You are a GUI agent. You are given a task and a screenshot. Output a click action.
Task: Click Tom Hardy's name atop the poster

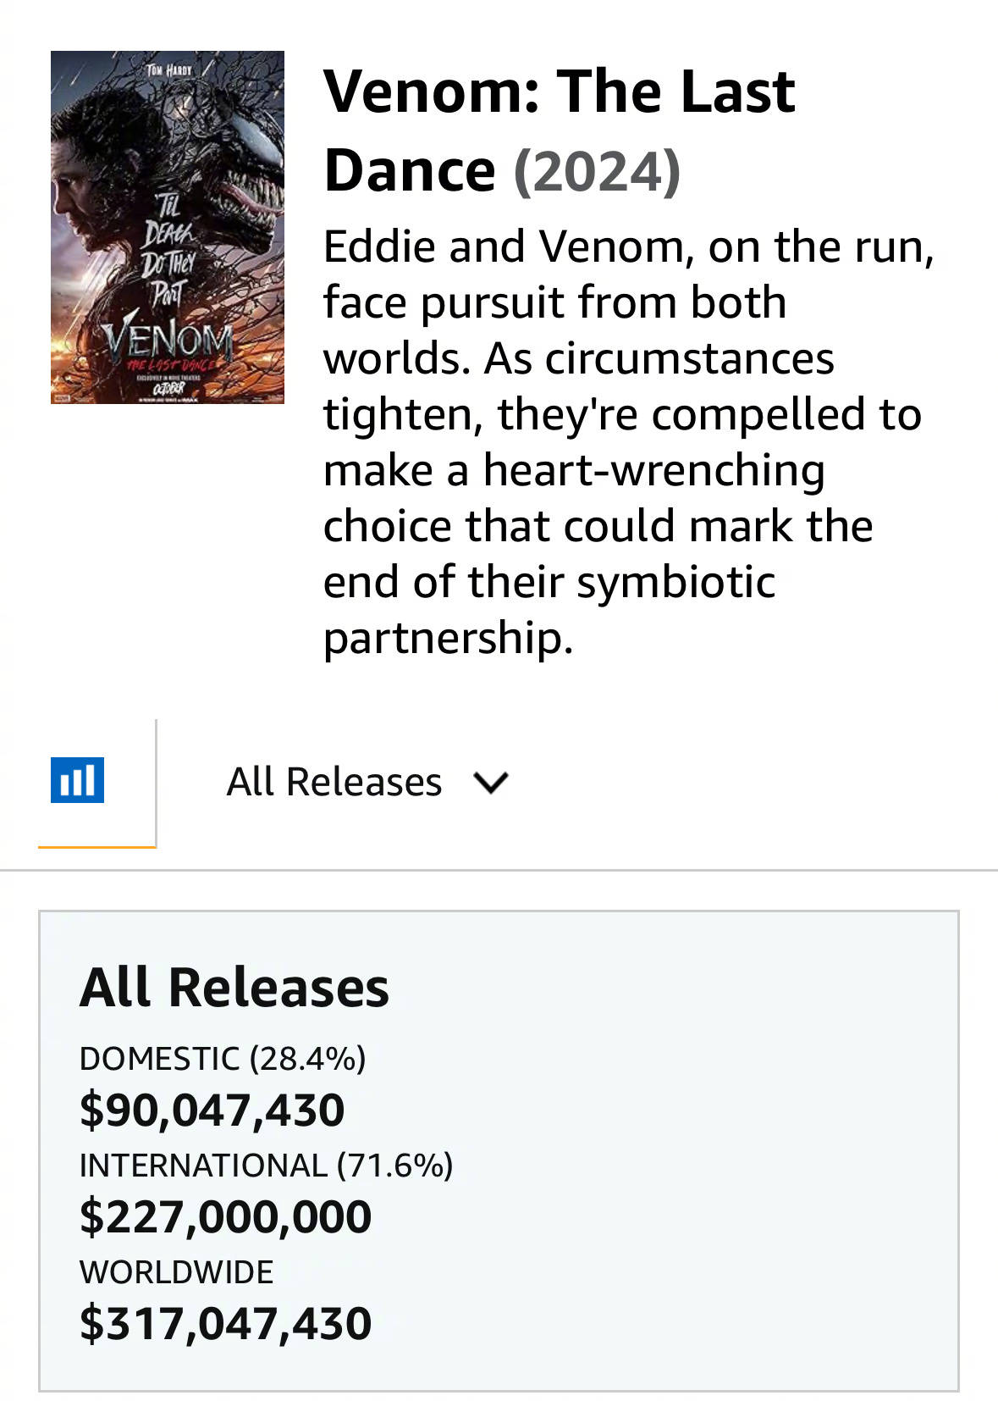click(168, 70)
